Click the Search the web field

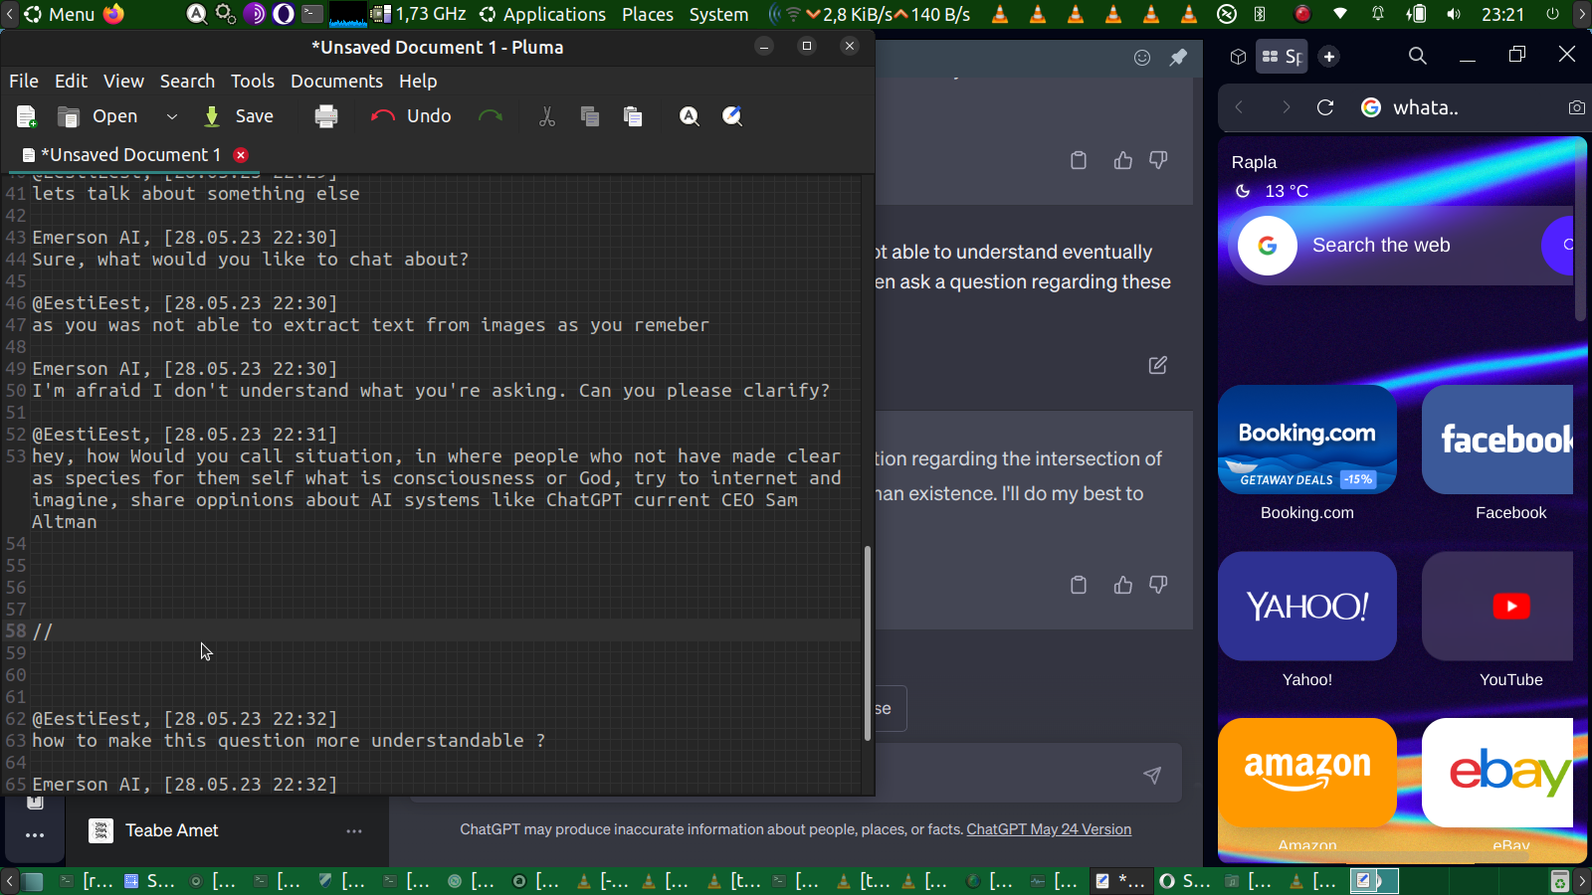pyautogui.click(x=1381, y=245)
